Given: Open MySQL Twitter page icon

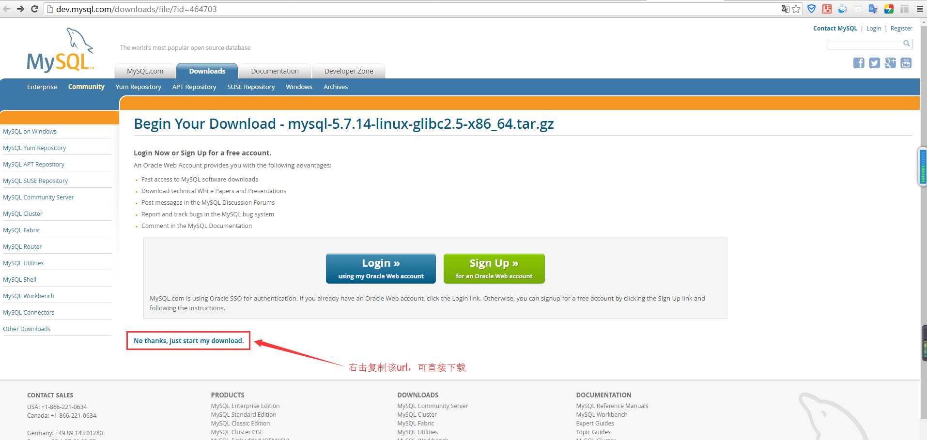Looking at the screenshot, I should tap(874, 63).
